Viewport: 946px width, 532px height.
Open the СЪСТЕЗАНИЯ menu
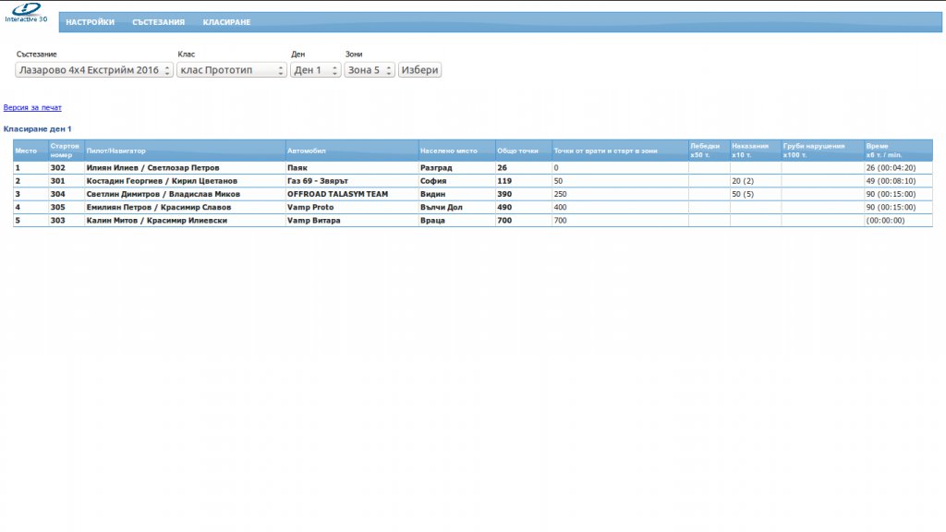[158, 22]
